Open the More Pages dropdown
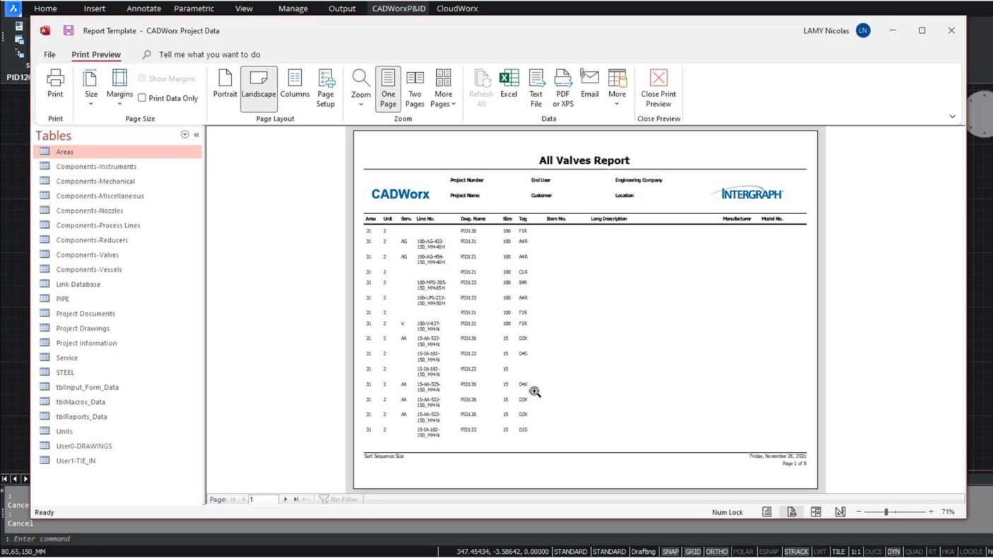Image resolution: width=993 pixels, height=558 pixels. (x=444, y=88)
